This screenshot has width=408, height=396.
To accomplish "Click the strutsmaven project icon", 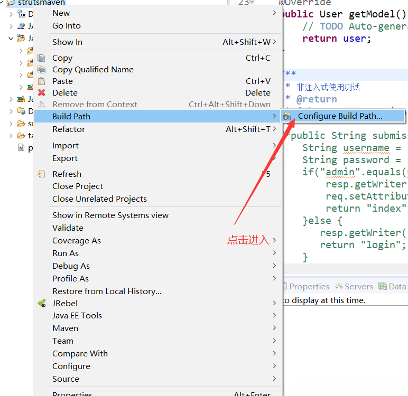I will 11,3.
